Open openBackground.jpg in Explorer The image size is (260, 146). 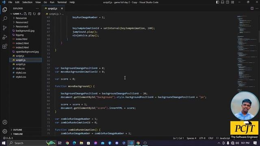[x=27, y=52]
